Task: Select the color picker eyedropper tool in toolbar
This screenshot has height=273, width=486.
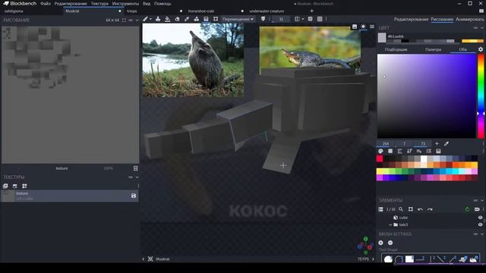Action: click(187, 19)
